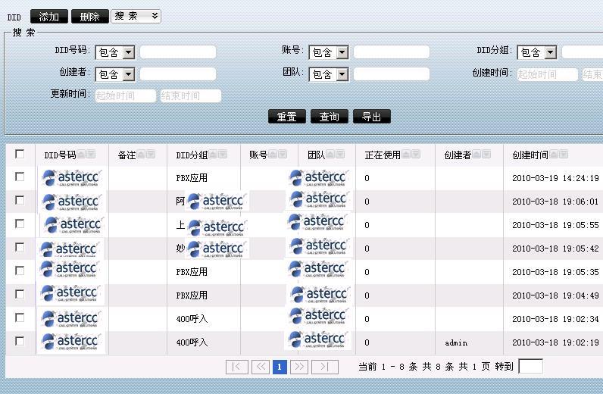603x394 pixels.
Task: Click 更新时间 起始时间 date field
Action: pyautogui.click(x=125, y=95)
